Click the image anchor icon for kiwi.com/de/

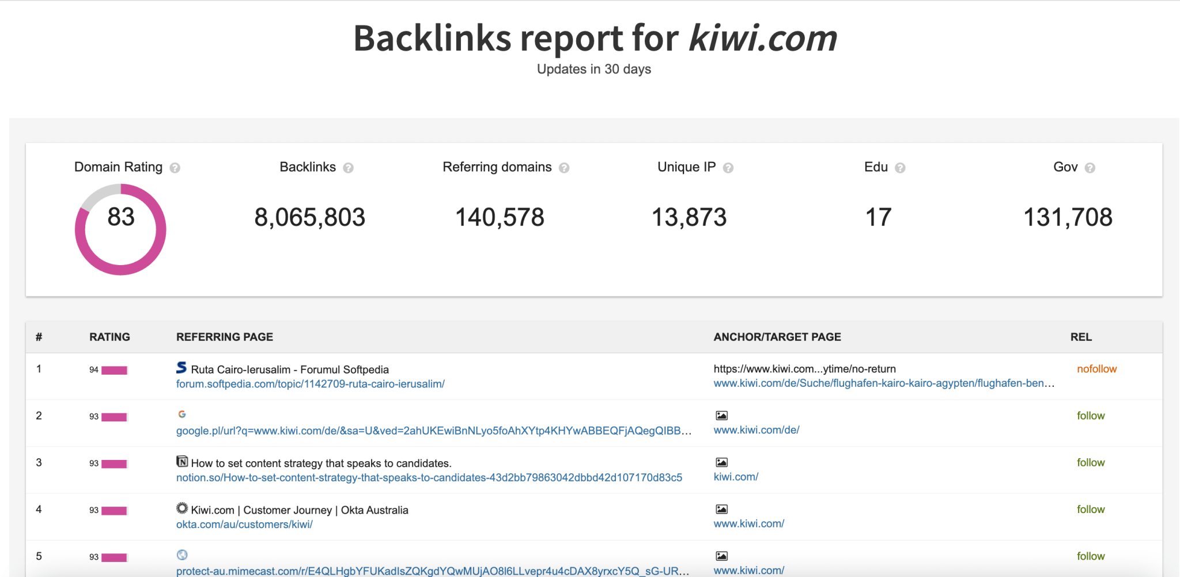coord(721,414)
